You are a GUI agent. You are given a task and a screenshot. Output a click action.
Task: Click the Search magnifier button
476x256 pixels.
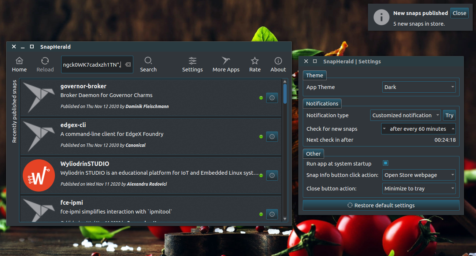click(x=148, y=64)
